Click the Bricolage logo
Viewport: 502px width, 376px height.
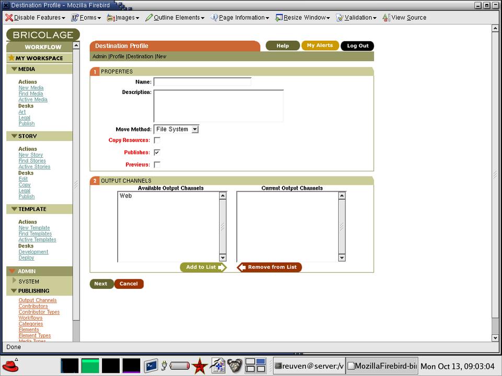coord(43,35)
